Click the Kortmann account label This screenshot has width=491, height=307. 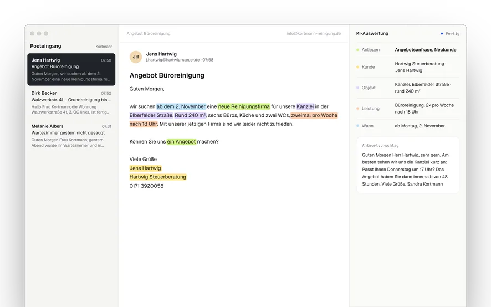[x=104, y=47]
